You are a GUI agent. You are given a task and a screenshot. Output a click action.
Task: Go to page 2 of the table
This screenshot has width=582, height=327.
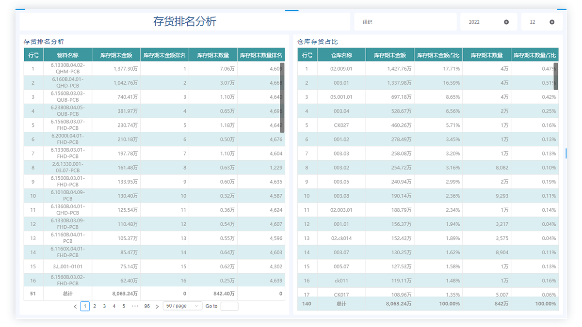pyautogui.click(x=95, y=306)
